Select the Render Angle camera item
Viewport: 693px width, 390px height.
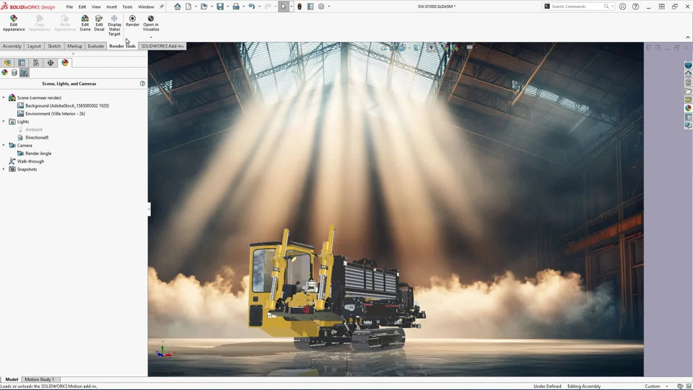point(38,153)
